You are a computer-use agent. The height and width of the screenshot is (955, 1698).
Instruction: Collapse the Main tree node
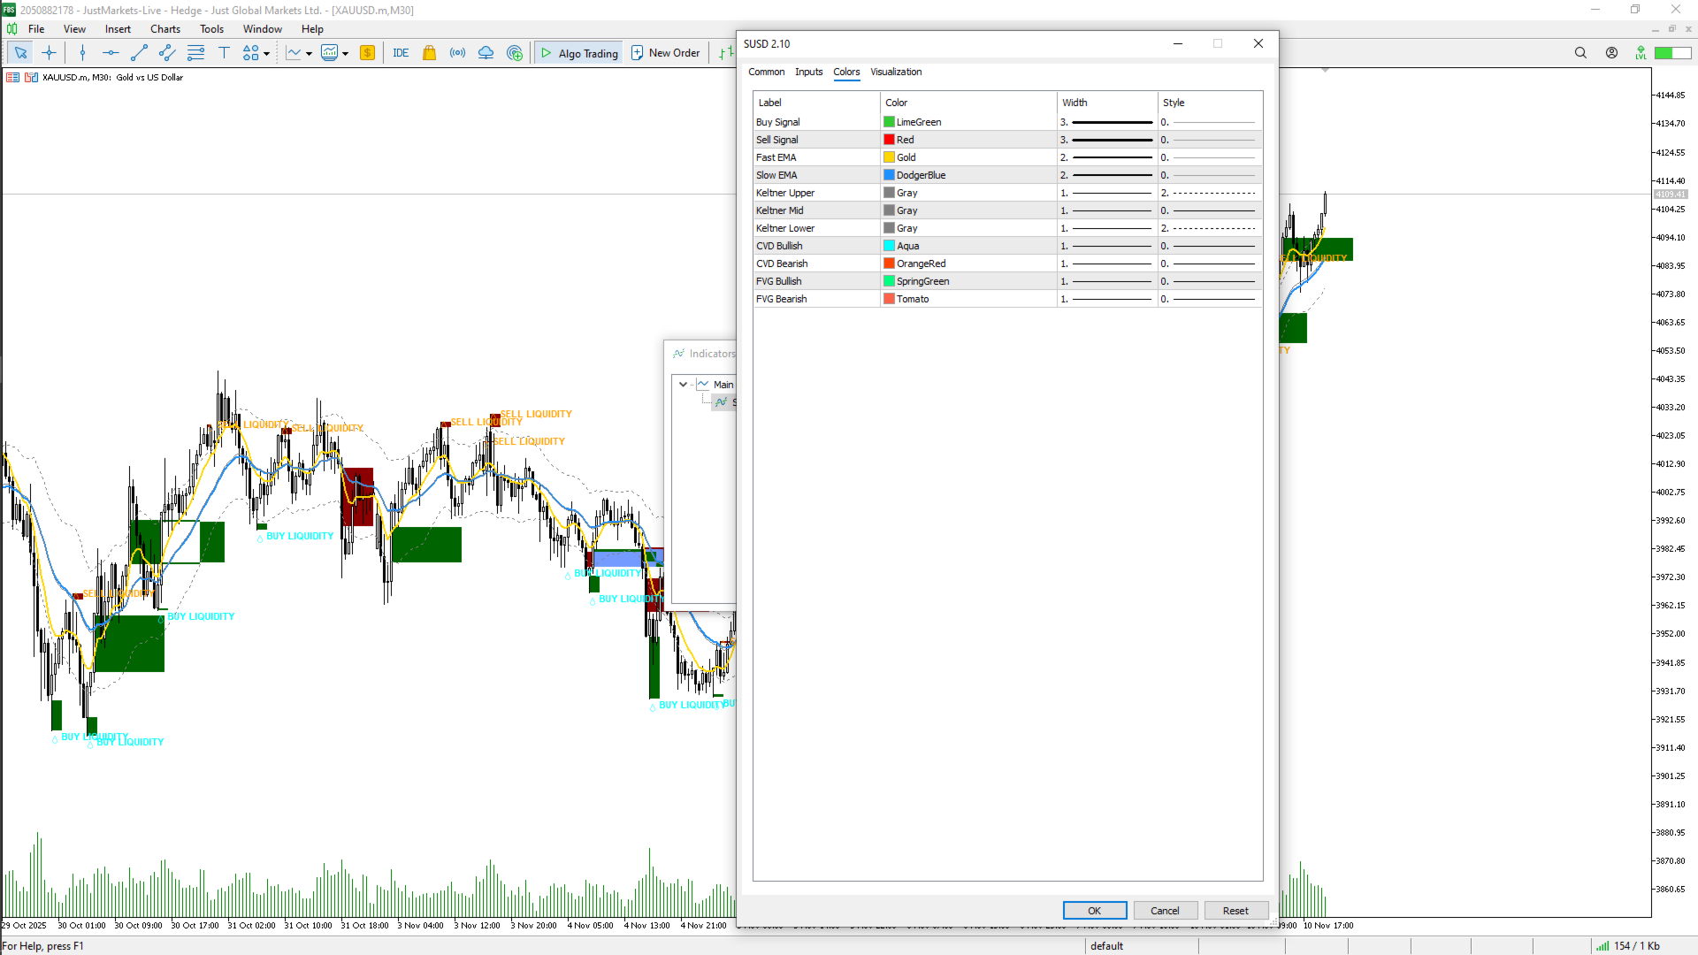click(x=683, y=385)
